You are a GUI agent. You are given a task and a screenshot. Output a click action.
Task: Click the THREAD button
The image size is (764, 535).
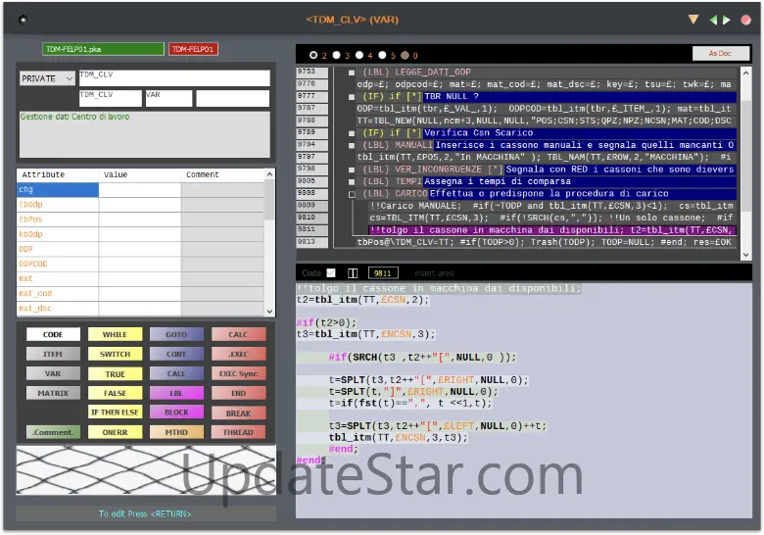238,432
